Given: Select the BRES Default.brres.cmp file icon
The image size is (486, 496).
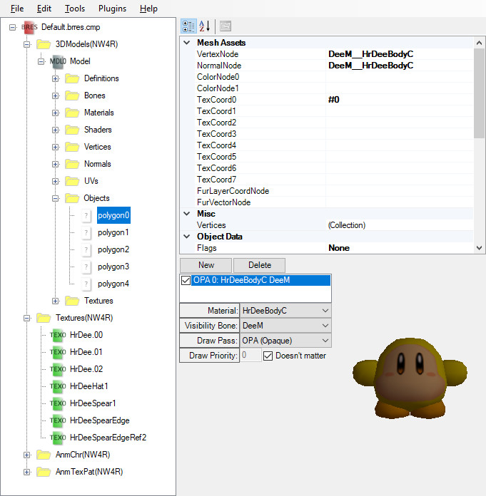Looking at the screenshot, I should (29, 27).
